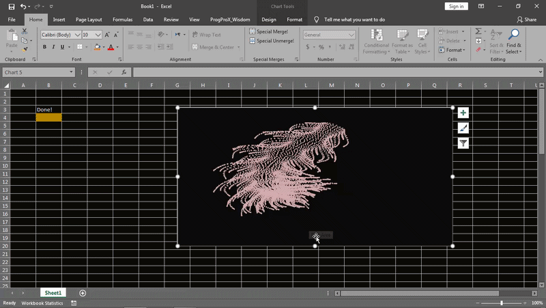Click the Clear eraser icon
This screenshot has width=546, height=308.
[x=478, y=49]
